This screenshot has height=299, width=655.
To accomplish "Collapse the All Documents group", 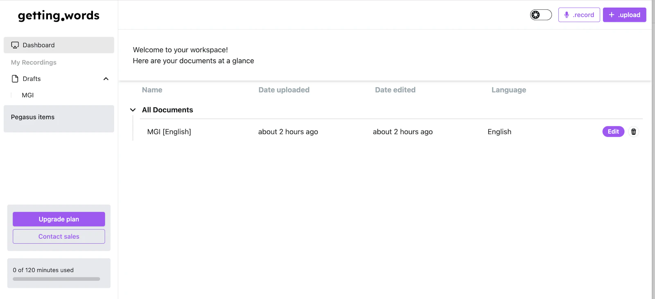I will tap(133, 110).
